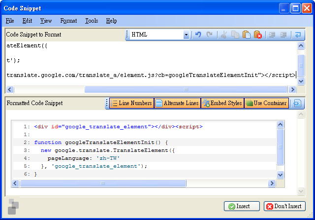315x220 pixels.
Task: Open the Help menu
Action: tap(111, 21)
